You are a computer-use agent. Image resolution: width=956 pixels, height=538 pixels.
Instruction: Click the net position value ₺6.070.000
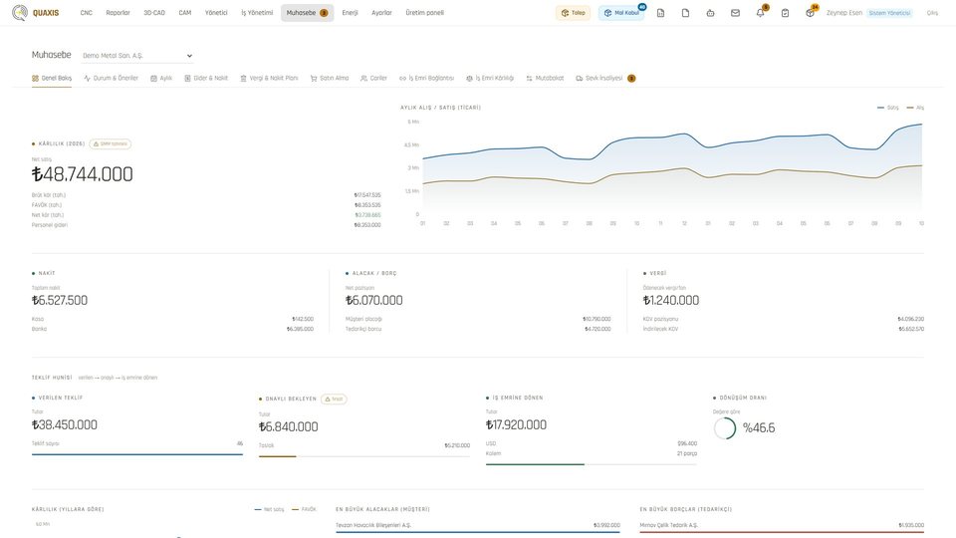point(373,300)
